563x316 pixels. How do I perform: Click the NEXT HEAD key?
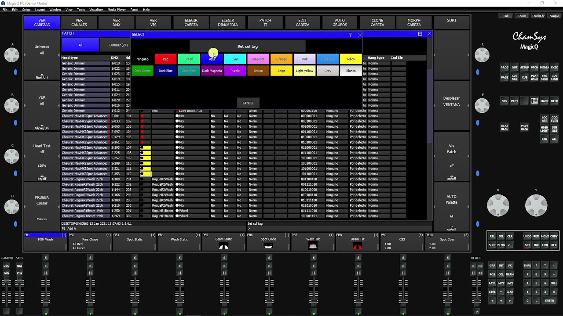coord(505,127)
